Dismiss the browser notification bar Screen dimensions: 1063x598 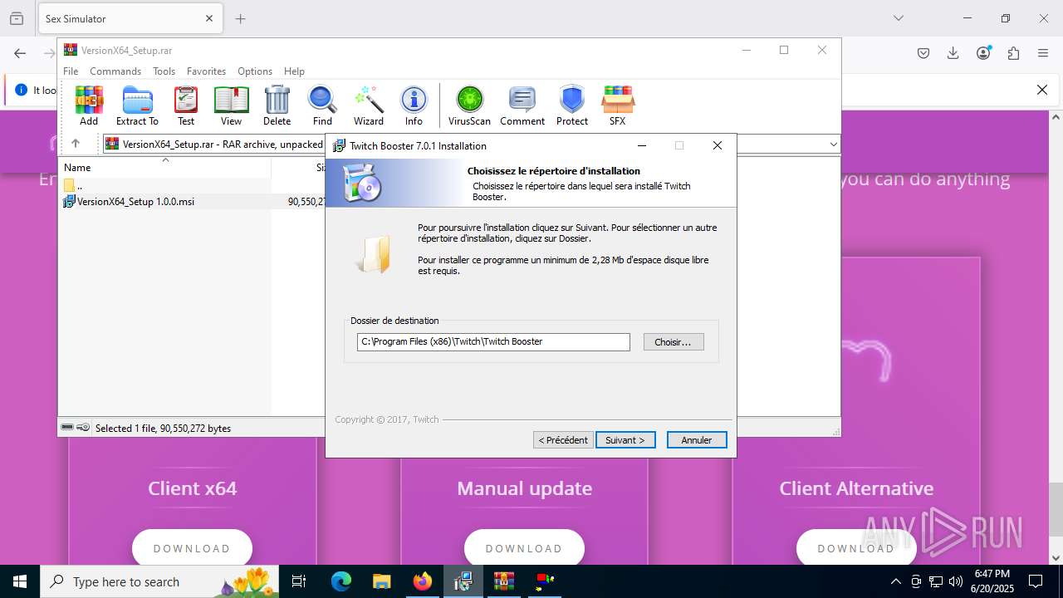coord(1042,90)
